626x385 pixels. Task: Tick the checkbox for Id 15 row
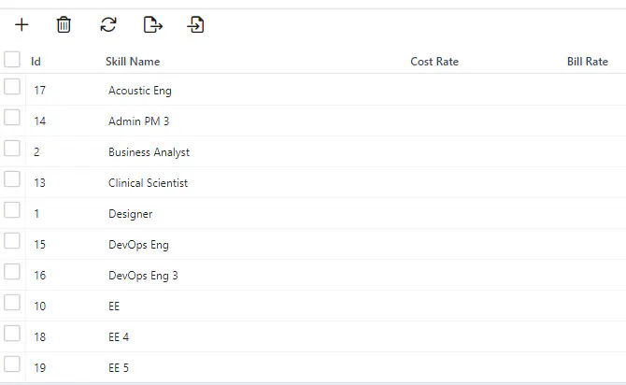pyautogui.click(x=12, y=240)
